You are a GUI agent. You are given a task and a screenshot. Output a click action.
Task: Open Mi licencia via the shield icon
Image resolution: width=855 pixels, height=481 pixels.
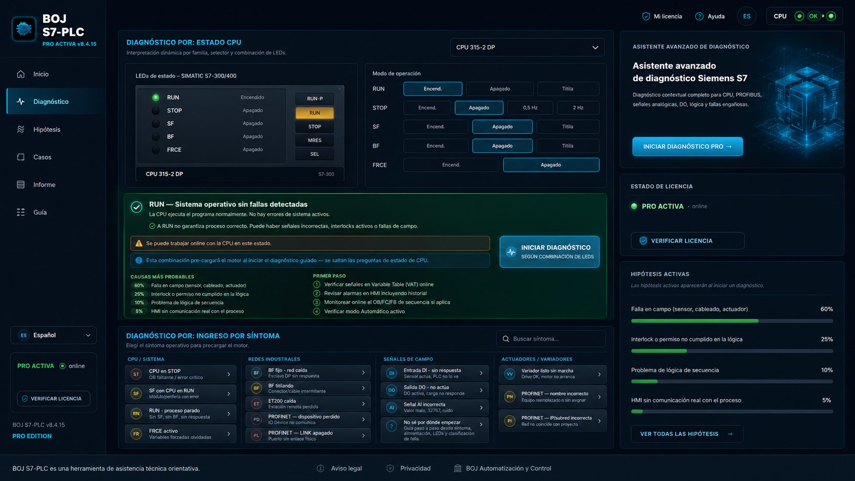pyautogui.click(x=646, y=16)
